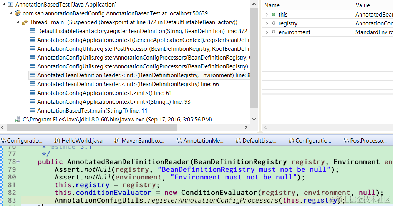Click the stack frame icon for DefaultListableBeanFactory.registerBeanDefinition
The height and width of the screenshot is (206, 393).
[x=32, y=31]
